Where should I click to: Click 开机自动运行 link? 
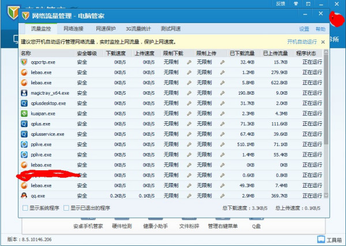click(302, 42)
